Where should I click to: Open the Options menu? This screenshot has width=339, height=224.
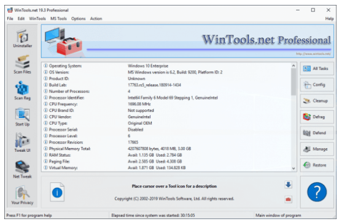78,18
